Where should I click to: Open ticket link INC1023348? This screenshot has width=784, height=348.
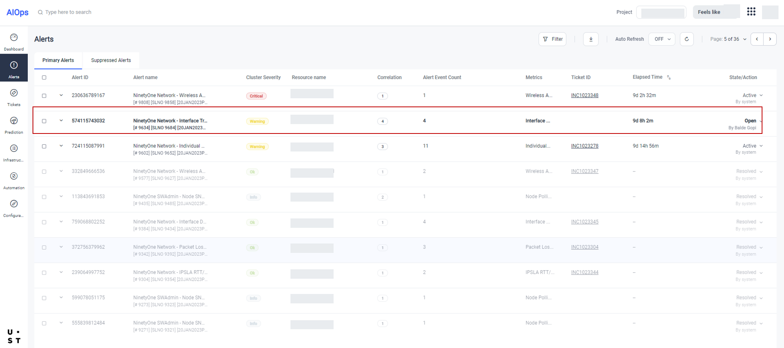584,96
